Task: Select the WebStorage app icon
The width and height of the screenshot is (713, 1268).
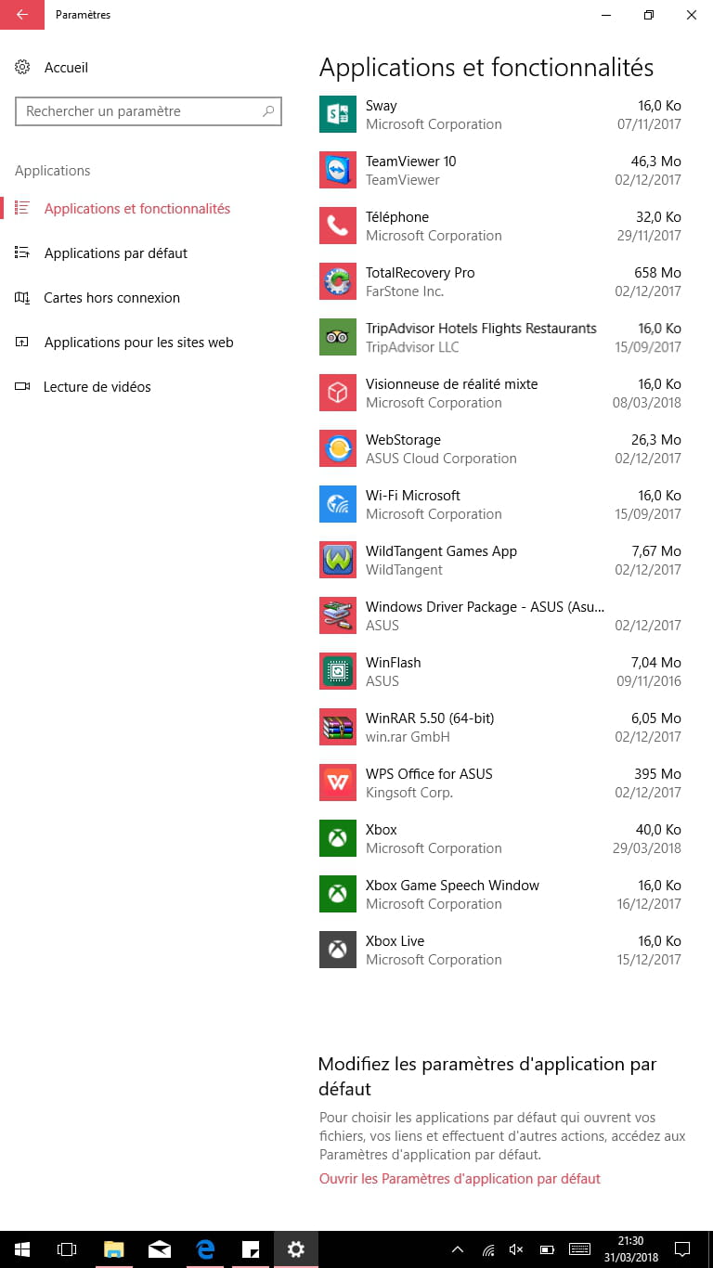Action: [338, 448]
